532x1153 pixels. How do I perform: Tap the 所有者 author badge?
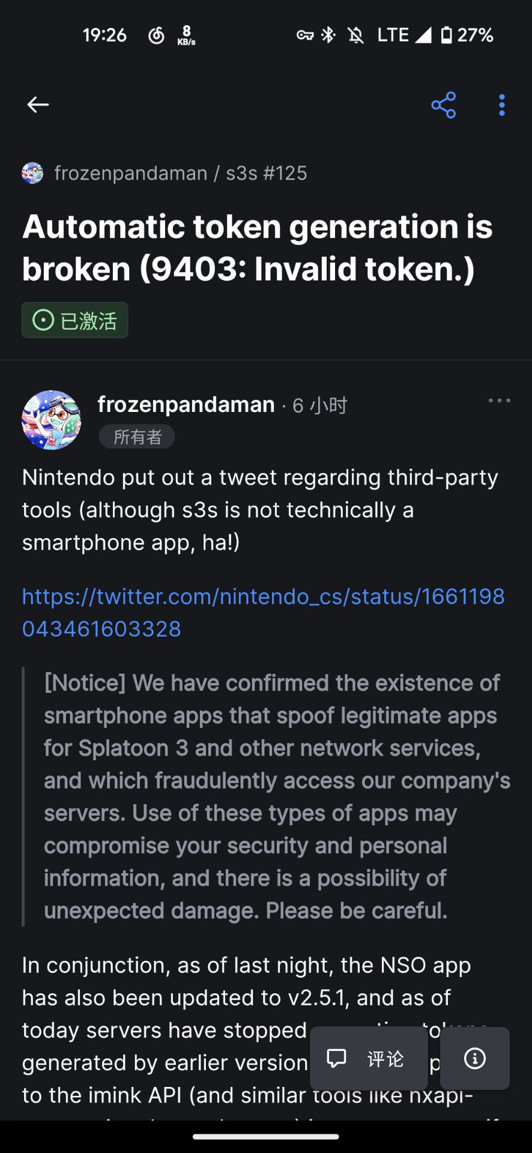[x=136, y=437]
